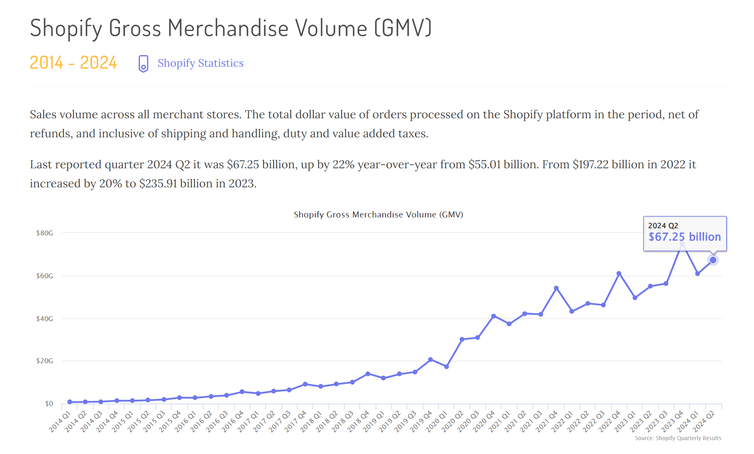Click the 2020 Q2 data point
Image resolution: width=754 pixels, height=454 pixels.
pos(462,339)
